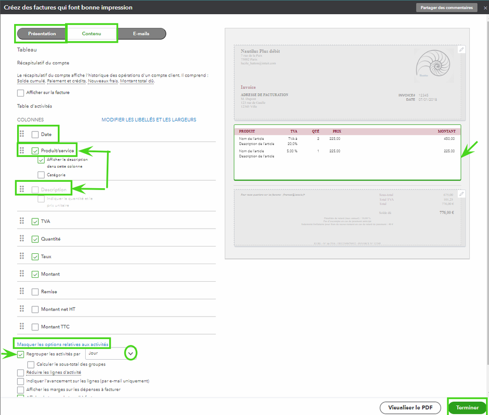Viewport: 489px width, 415px height.
Task: Click the Montant total dû term
Action: 137,81
